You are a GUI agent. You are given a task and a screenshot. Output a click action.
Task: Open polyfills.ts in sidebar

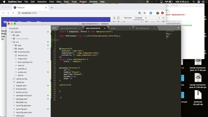(x=22, y=69)
